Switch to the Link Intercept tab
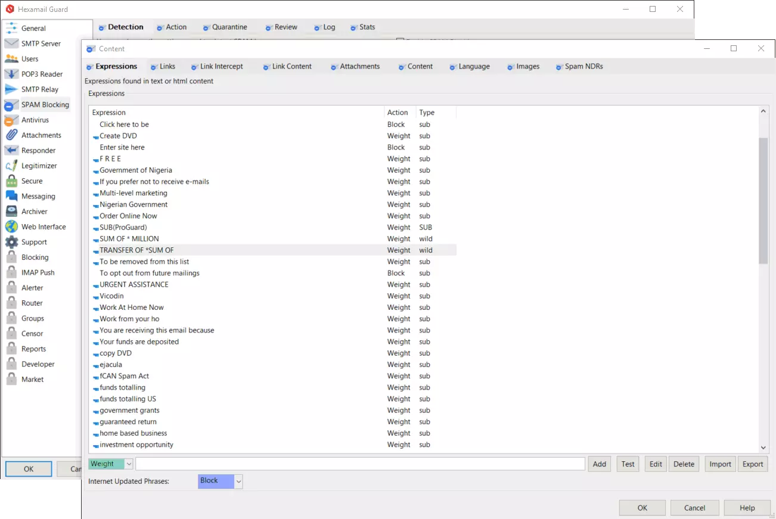The height and width of the screenshot is (519, 776). coord(221,67)
